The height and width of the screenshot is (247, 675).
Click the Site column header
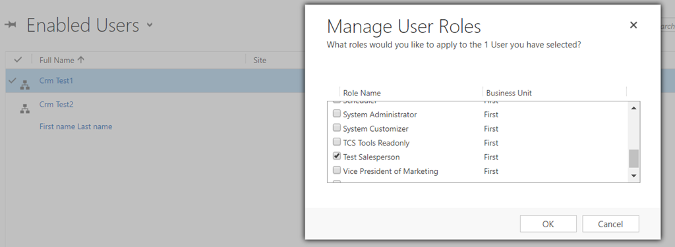tap(260, 60)
